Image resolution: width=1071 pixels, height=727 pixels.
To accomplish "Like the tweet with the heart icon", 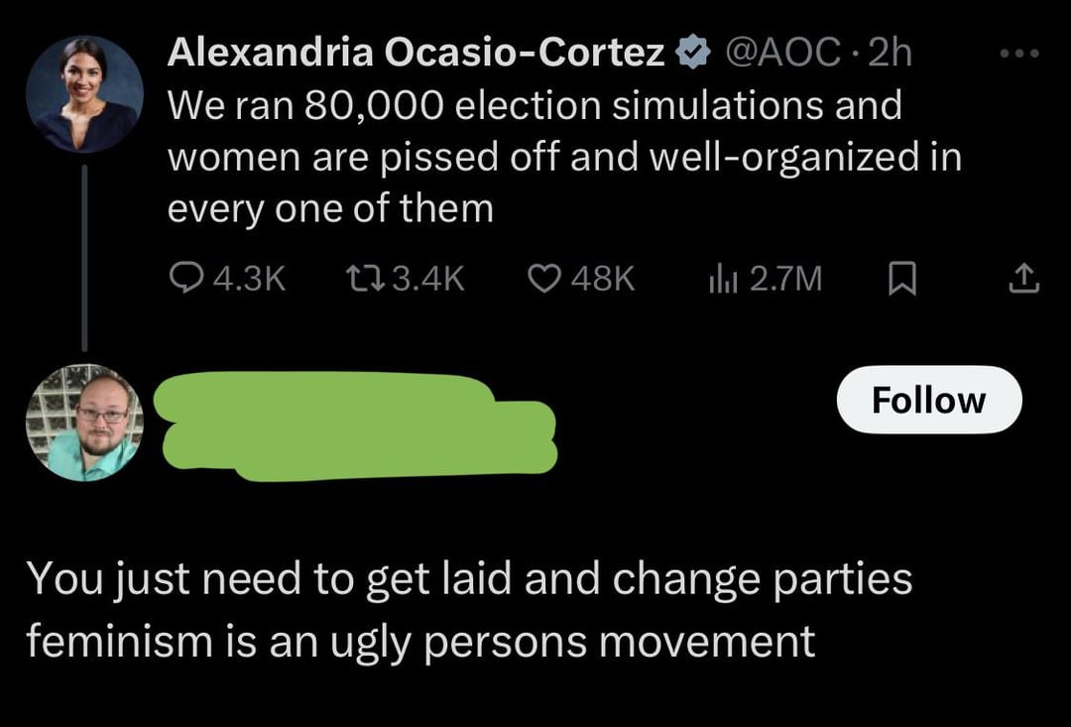I will pos(542,280).
